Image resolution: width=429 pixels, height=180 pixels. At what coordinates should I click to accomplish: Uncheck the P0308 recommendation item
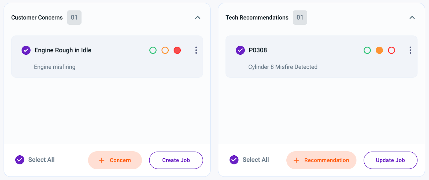click(240, 50)
